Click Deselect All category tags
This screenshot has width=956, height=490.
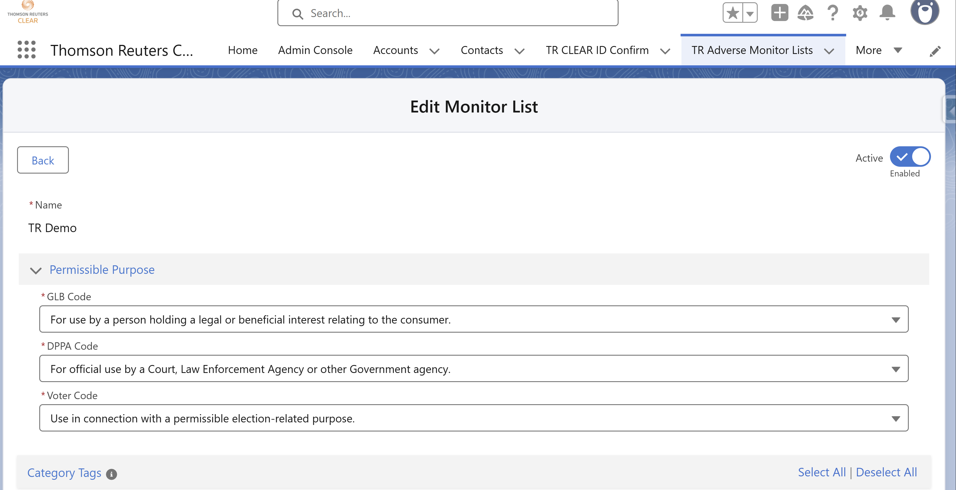click(886, 472)
